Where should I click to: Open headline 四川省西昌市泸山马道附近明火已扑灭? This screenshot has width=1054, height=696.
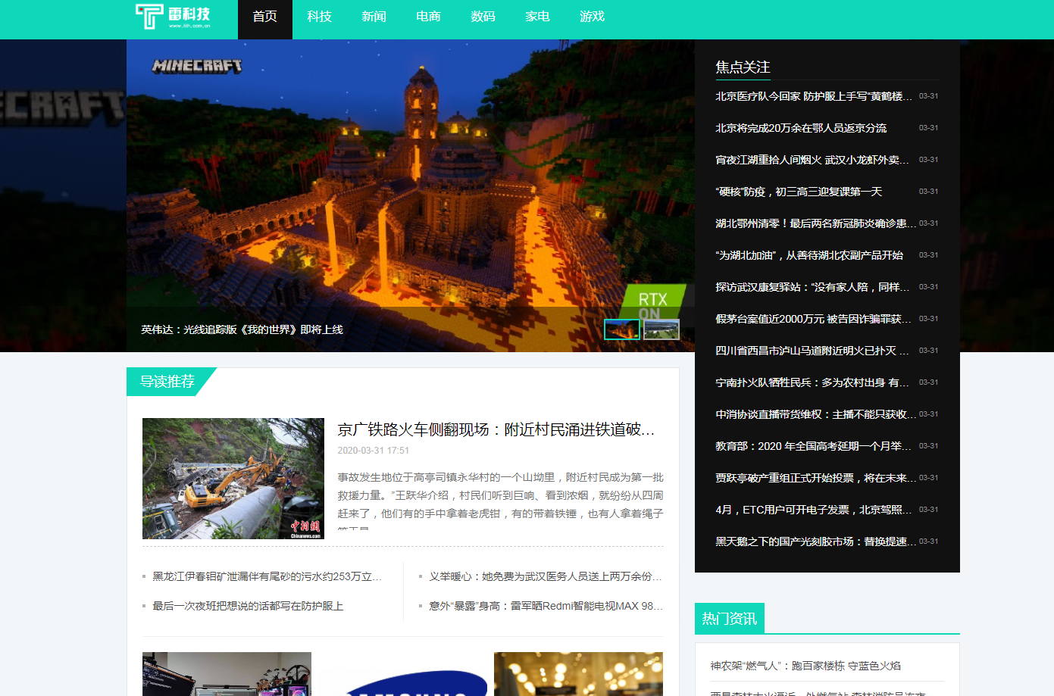(812, 351)
